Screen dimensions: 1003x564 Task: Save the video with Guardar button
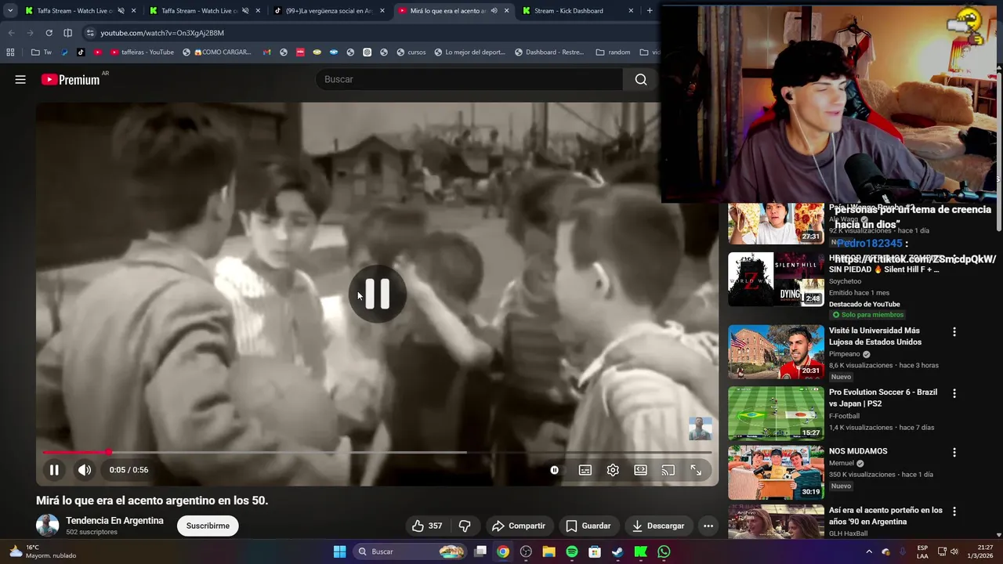[x=588, y=526]
